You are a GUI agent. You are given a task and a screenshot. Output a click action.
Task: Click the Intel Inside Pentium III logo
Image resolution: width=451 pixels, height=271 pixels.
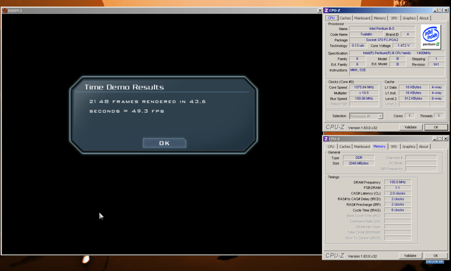pos(431,37)
